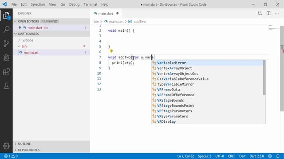Viewport: 284px width, 159px height.
Task: Select main.dart under Open Editors
Action: pyautogui.click(x=51, y=28)
